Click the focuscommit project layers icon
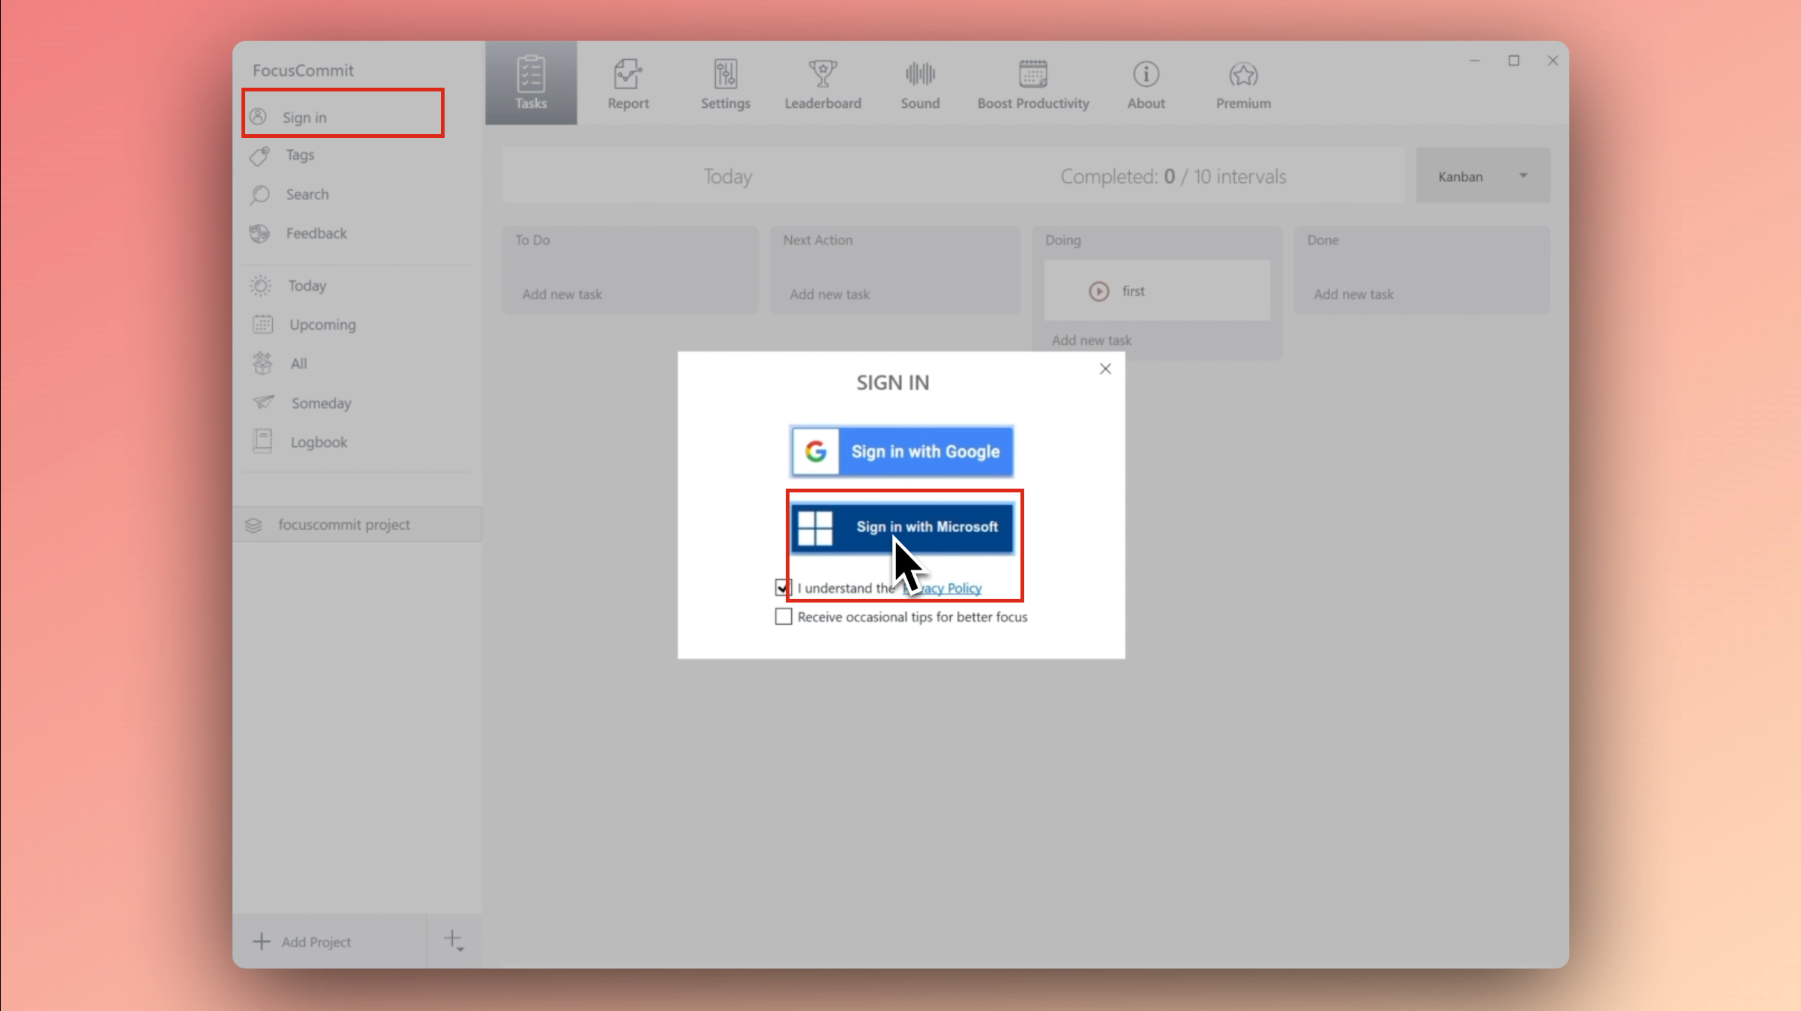This screenshot has height=1011, width=1801. point(253,525)
